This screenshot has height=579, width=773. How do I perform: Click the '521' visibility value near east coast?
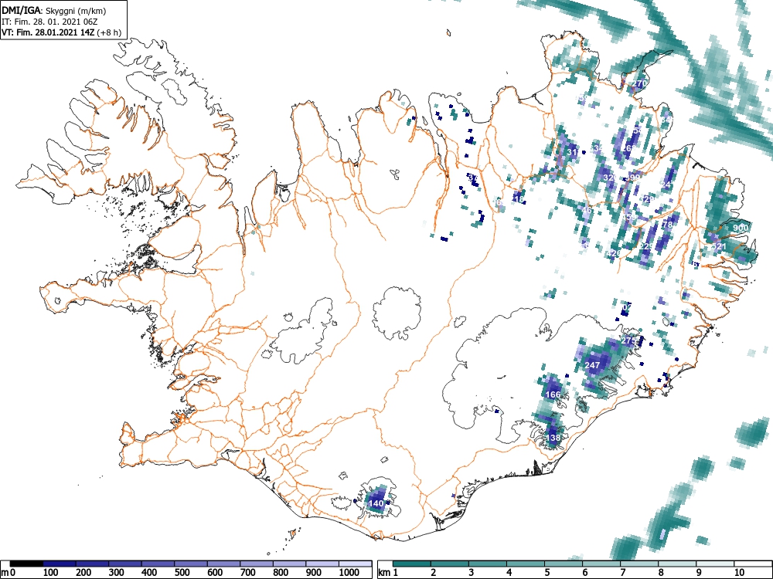tap(719, 247)
